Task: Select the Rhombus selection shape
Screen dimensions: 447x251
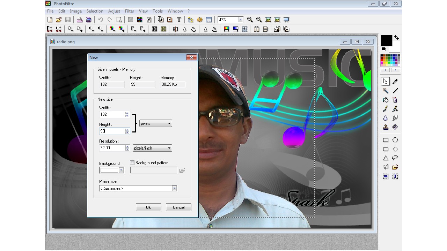Action: click(395, 149)
